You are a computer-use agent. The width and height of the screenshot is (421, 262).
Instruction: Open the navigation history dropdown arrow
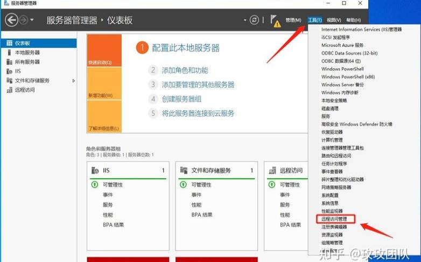(x=32, y=20)
